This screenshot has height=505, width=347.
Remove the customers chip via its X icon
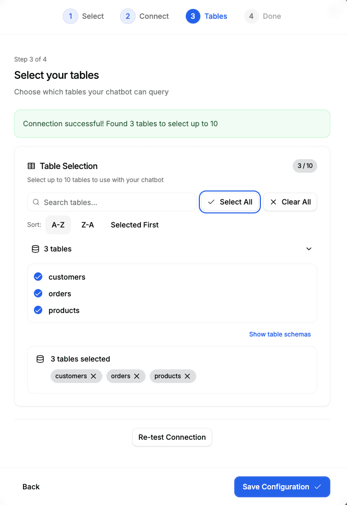coord(93,376)
